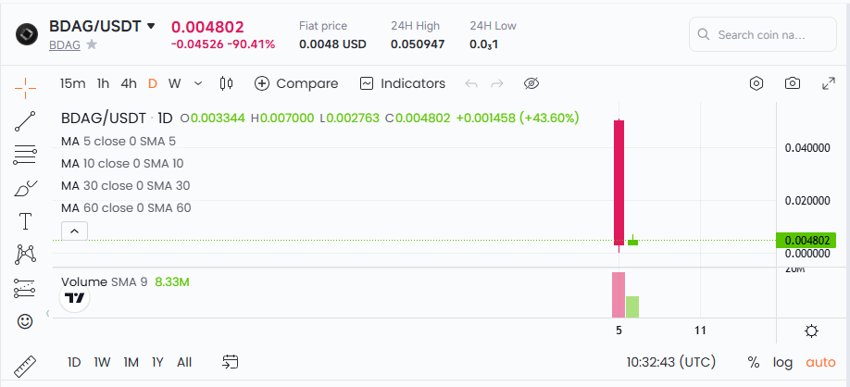Click the large red candlestick
850x387 pixels.
(619, 182)
